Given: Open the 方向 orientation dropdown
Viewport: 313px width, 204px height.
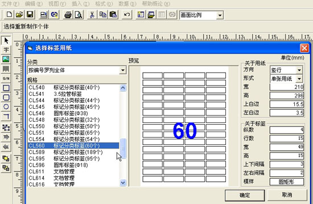Looking at the screenshot, I should (x=299, y=70).
